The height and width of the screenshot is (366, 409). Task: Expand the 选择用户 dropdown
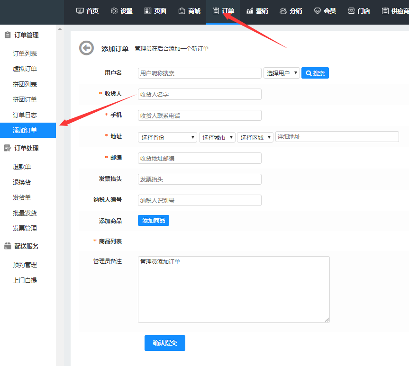pos(282,73)
